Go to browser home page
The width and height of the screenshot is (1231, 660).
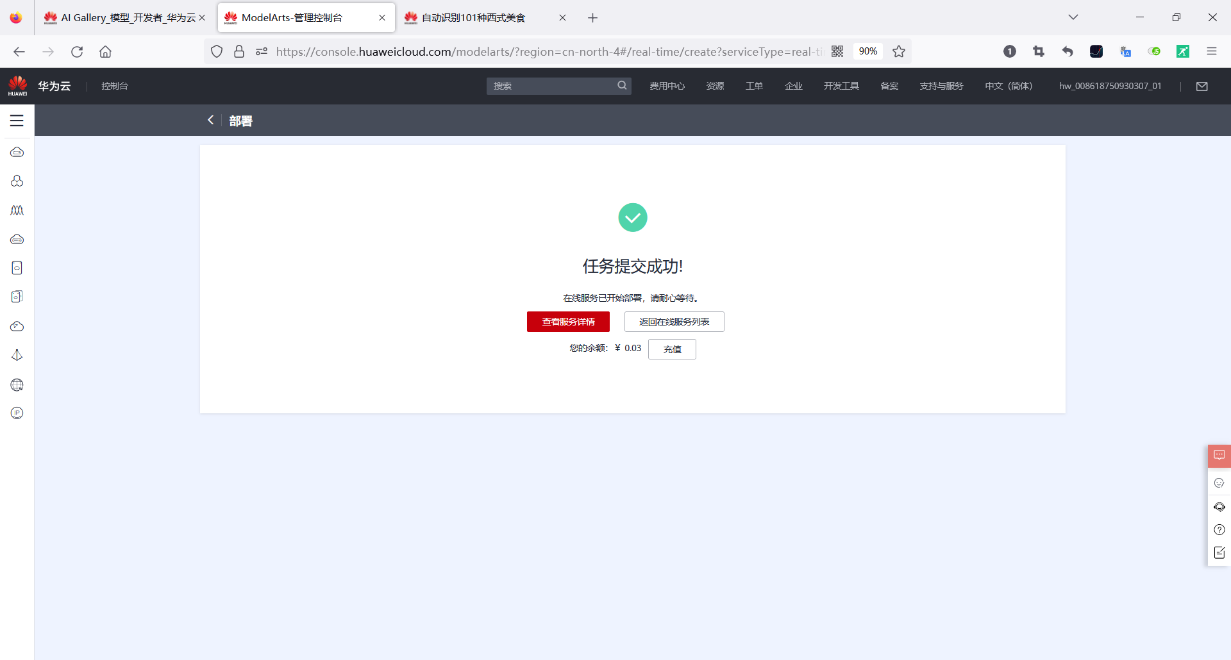point(105,52)
